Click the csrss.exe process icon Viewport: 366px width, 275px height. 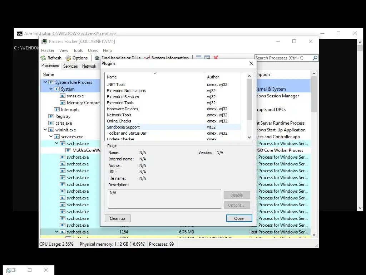point(51,123)
